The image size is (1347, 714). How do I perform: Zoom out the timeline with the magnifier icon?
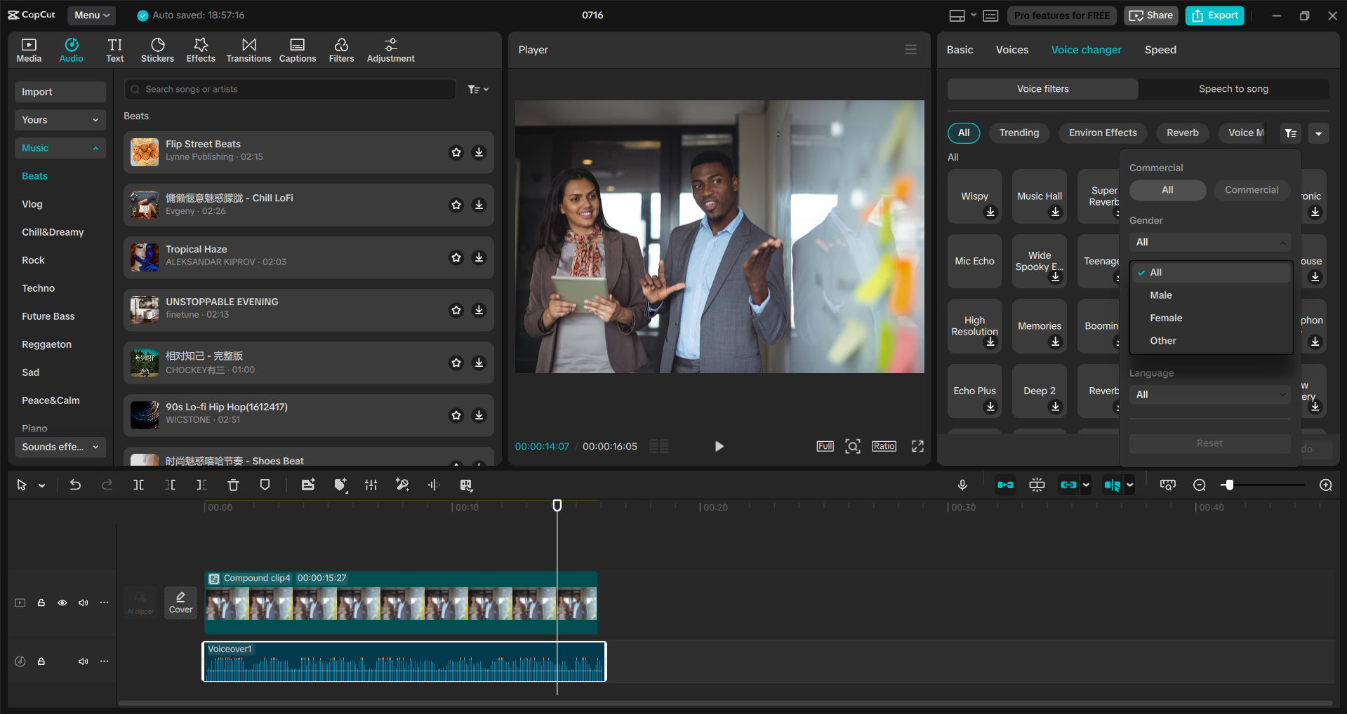pos(1200,485)
